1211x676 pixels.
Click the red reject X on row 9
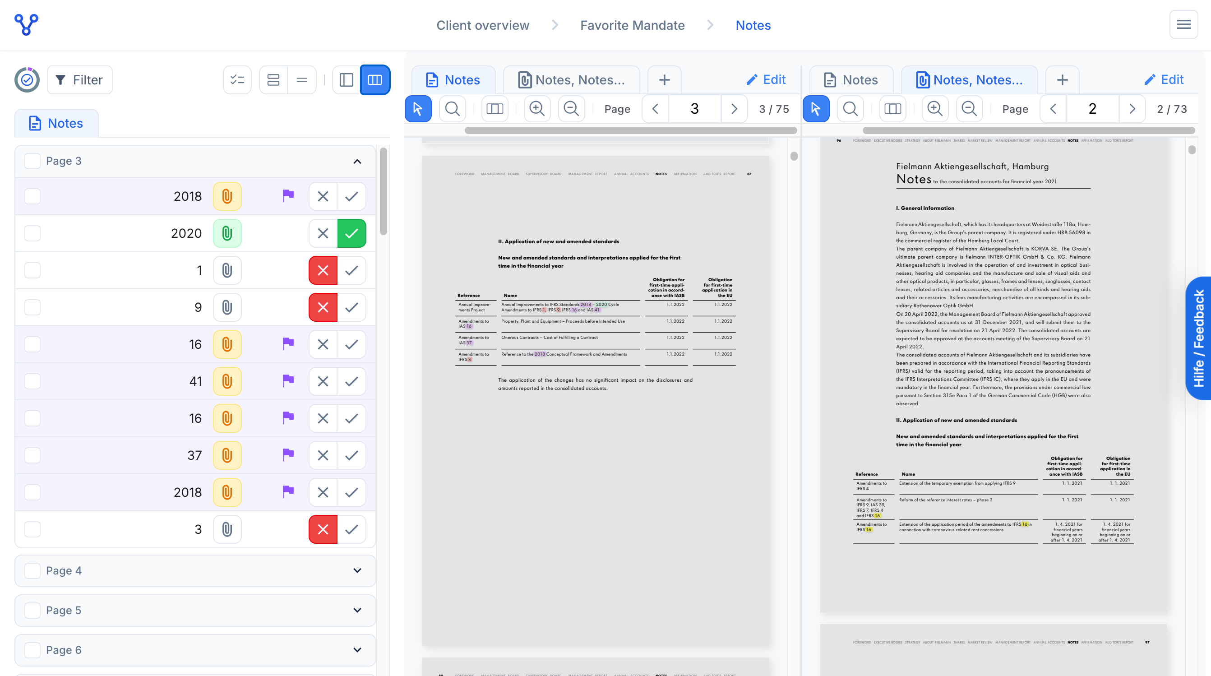click(323, 307)
